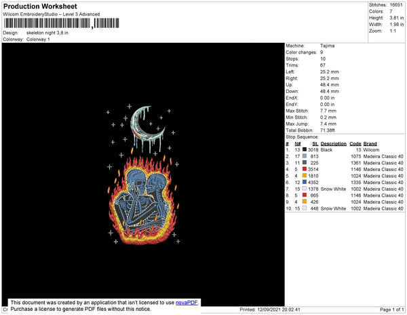The image size is (407, 315).
Task: Click the novaPDF link in the notice
Action: tap(187, 303)
